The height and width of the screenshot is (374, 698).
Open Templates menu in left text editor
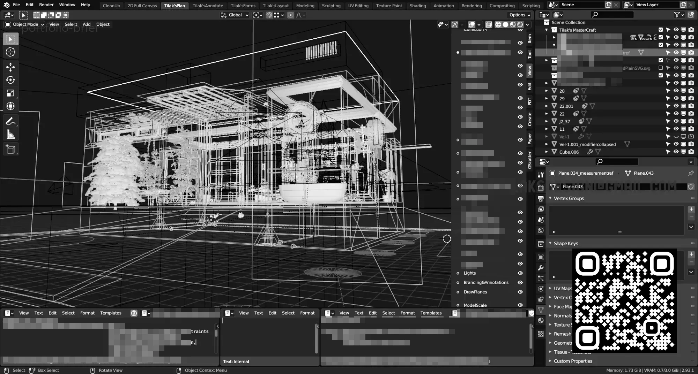[111, 313]
